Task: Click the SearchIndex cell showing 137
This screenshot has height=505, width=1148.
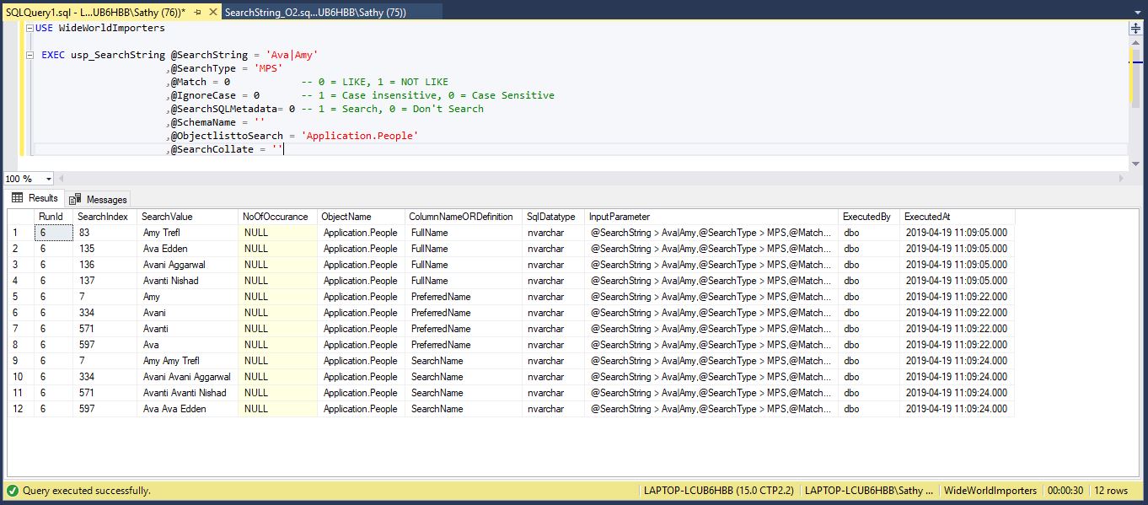Action: (105, 281)
